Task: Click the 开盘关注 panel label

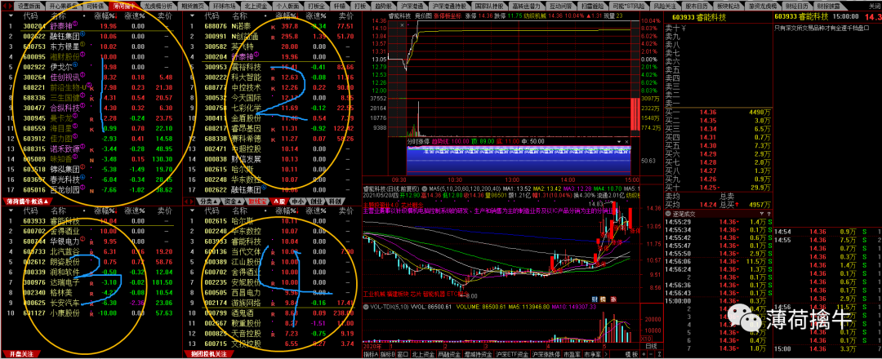Action: click(x=20, y=354)
